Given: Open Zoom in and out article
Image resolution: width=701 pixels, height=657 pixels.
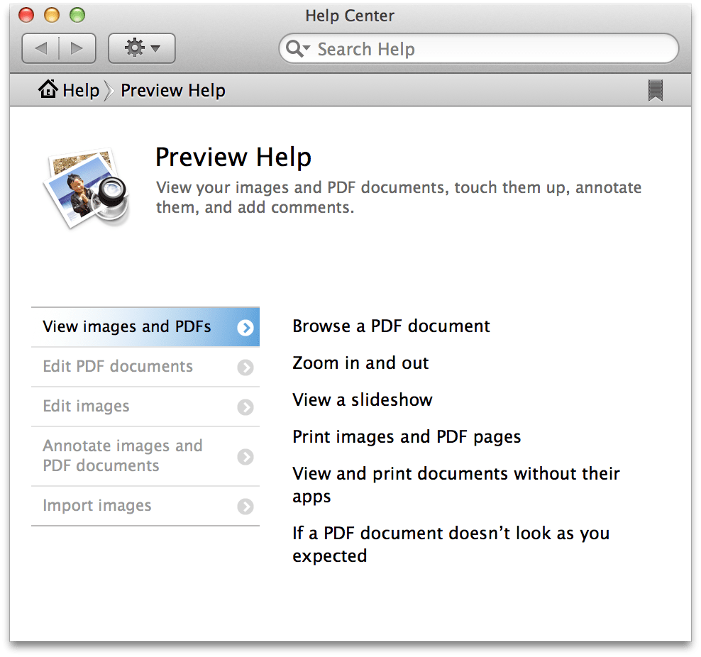Looking at the screenshot, I should [360, 363].
